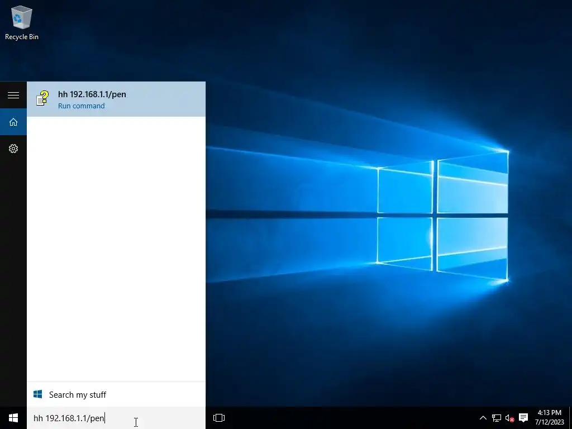Viewport: 572px width, 429px height.
Task: Open the Action Center notifications icon
Action: click(x=523, y=418)
